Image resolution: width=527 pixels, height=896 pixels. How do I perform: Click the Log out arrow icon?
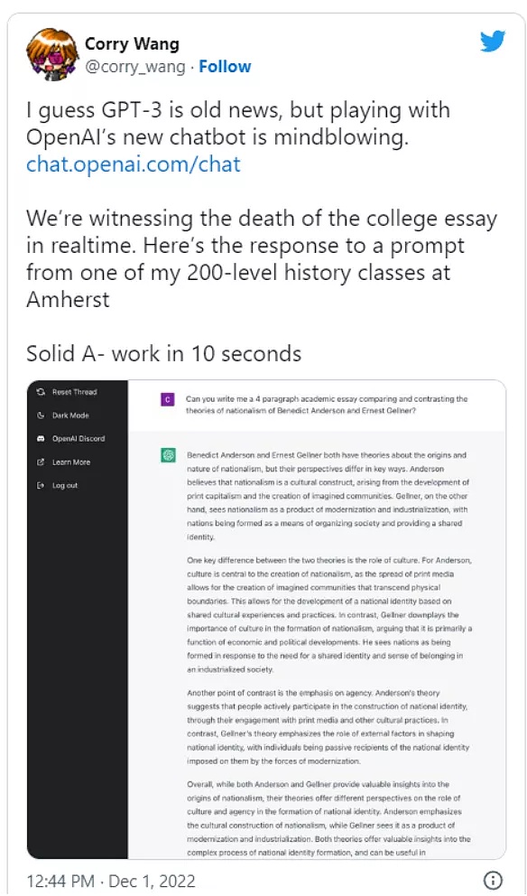pyautogui.click(x=40, y=486)
